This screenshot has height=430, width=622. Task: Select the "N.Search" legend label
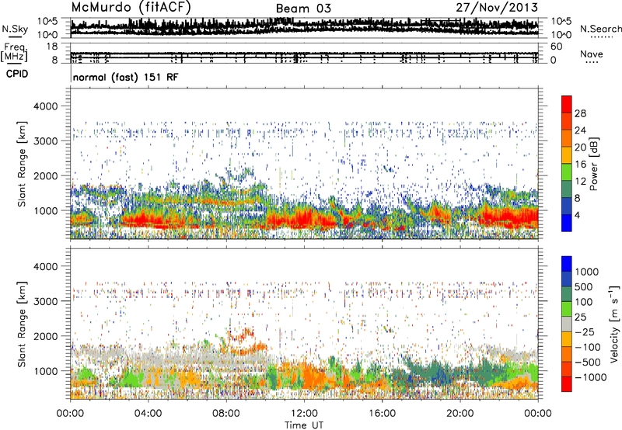pos(600,29)
